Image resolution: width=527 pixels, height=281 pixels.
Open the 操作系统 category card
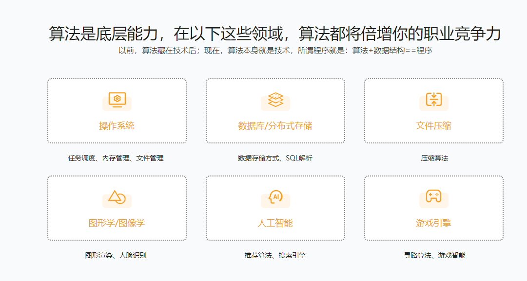click(116, 111)
